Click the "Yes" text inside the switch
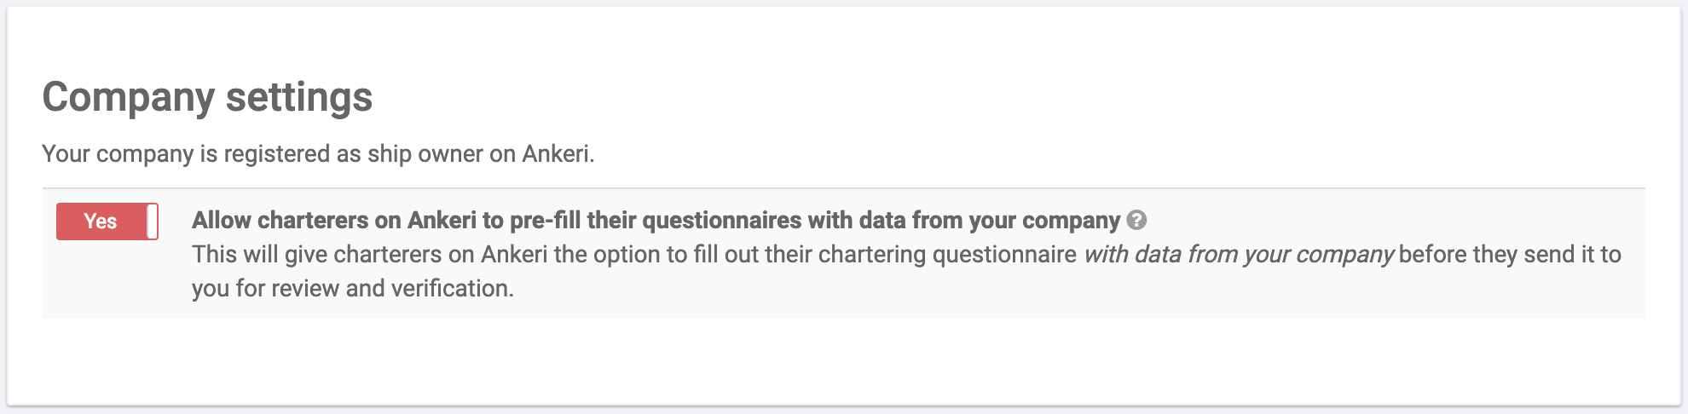The width and height of the screenshot is (1688, 414). pos(100,221)
